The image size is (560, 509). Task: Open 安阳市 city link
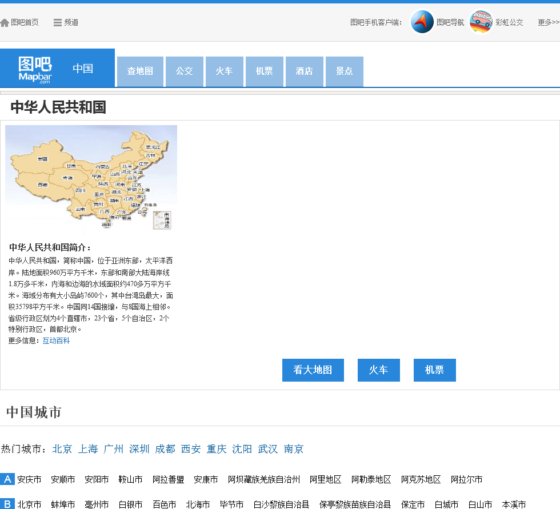[97, 479]
